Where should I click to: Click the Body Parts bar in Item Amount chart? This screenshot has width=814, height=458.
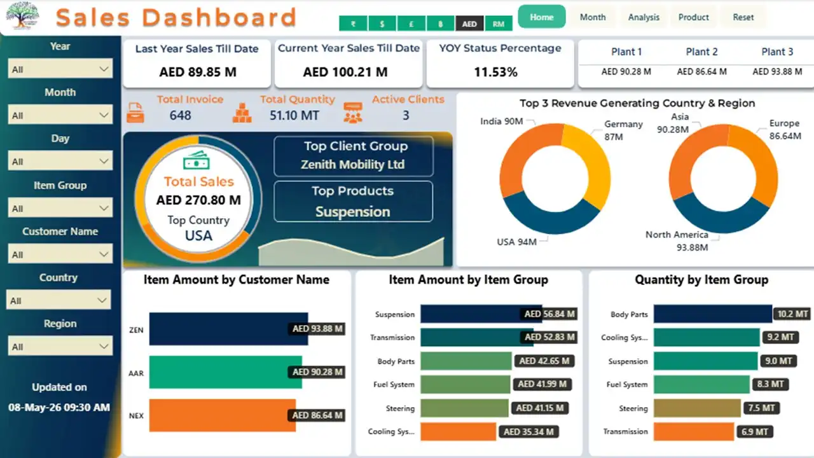(466, 361)
